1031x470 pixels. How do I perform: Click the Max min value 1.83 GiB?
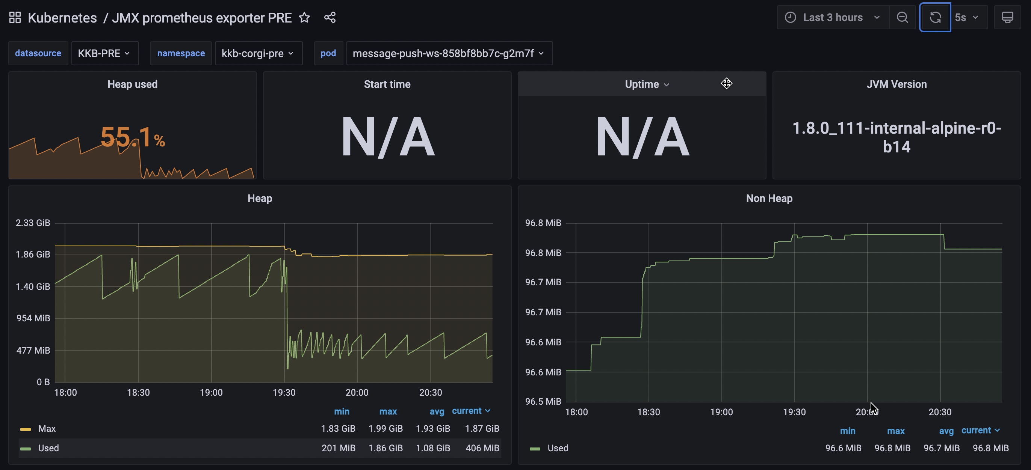point(338,428)
